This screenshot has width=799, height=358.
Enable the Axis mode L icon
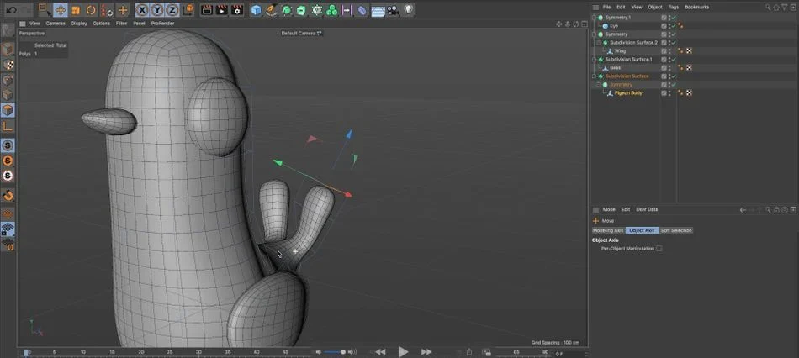tap(8, 126)
